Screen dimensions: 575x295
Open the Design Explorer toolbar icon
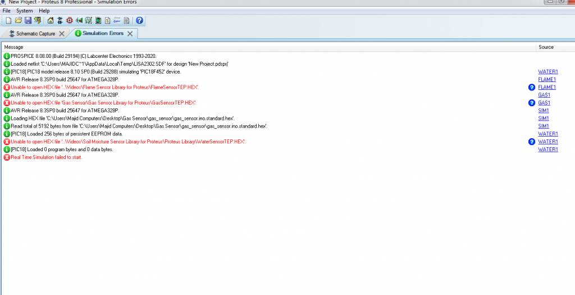coord(98,21)
